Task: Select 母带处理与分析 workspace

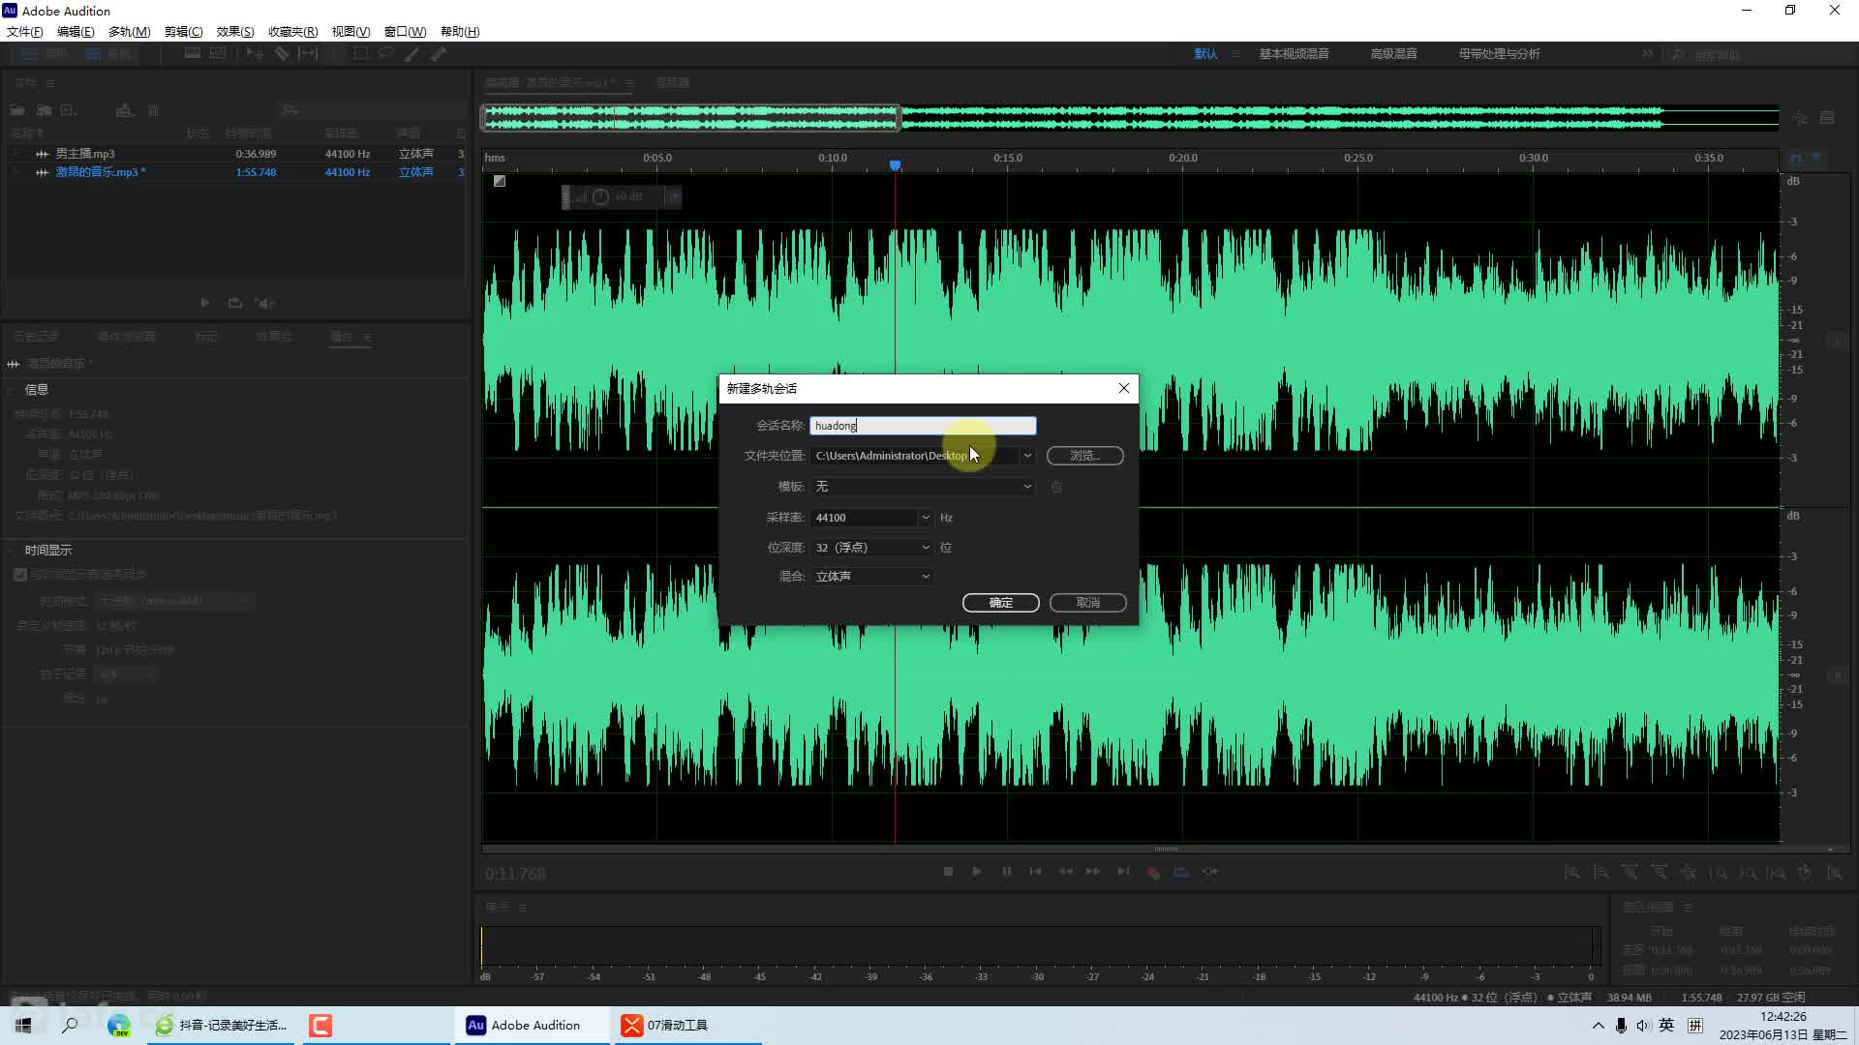Action: click(1499, 54)
